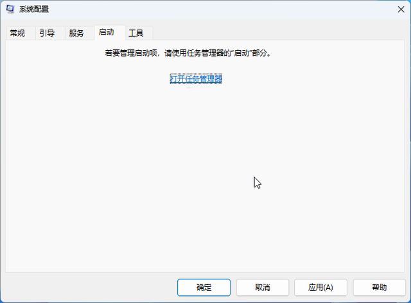Select the 服务 tab
The height and width of the screenshot is (303, 411).
click(76, 33)
